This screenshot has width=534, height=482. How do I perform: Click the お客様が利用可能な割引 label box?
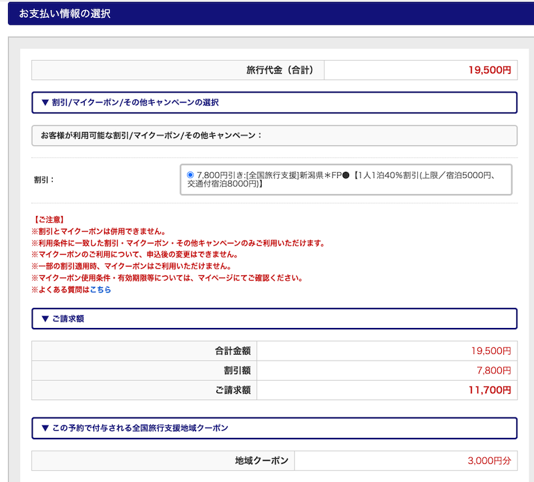click(274, 136)
